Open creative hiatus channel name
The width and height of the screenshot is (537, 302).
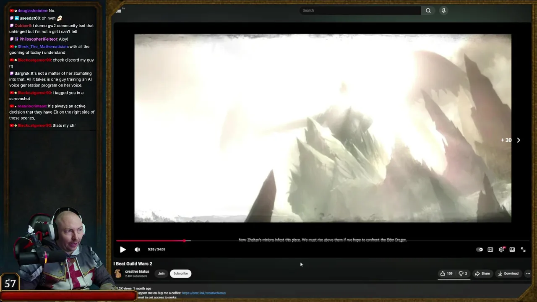(137, 271)
